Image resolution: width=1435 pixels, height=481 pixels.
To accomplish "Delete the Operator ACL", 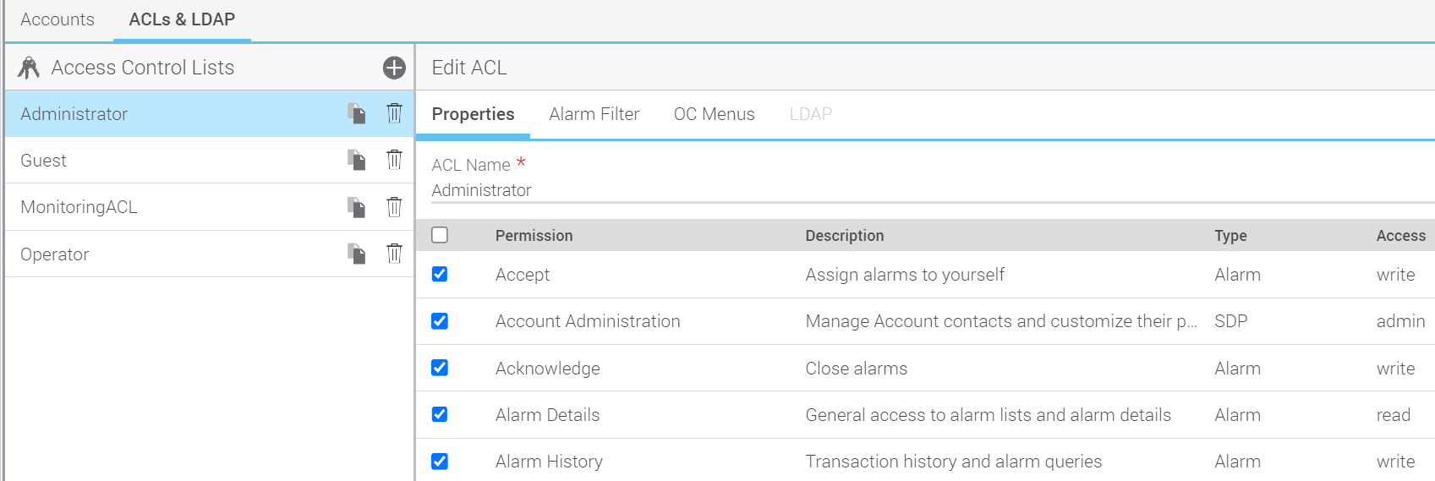I will [x=394, y=254].
